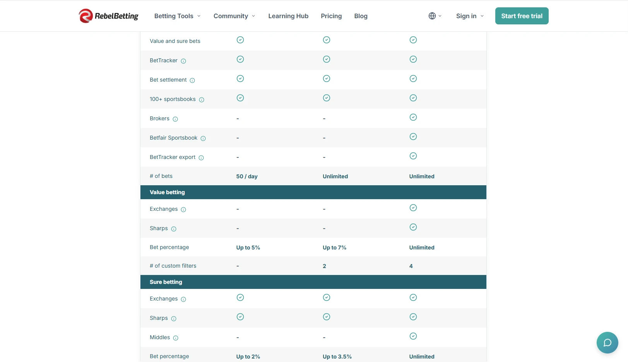Click the '# of custom filters' label
628x362 pixels.
[x=173, y=266]
